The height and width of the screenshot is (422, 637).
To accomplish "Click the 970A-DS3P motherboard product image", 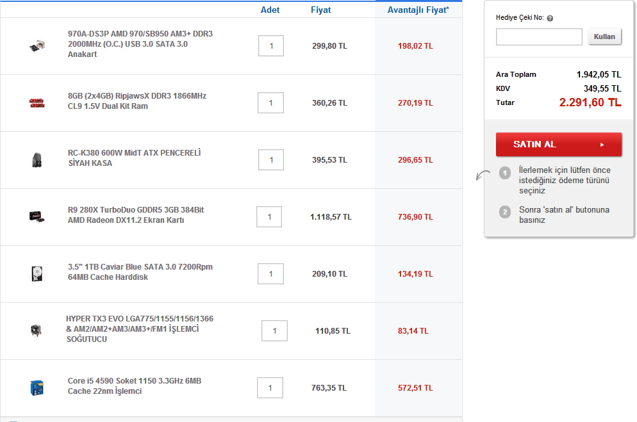I will coord(36,46).
